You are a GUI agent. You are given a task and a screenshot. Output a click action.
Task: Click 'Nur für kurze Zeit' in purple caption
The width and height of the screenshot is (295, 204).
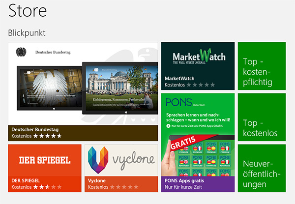[183, 187]
